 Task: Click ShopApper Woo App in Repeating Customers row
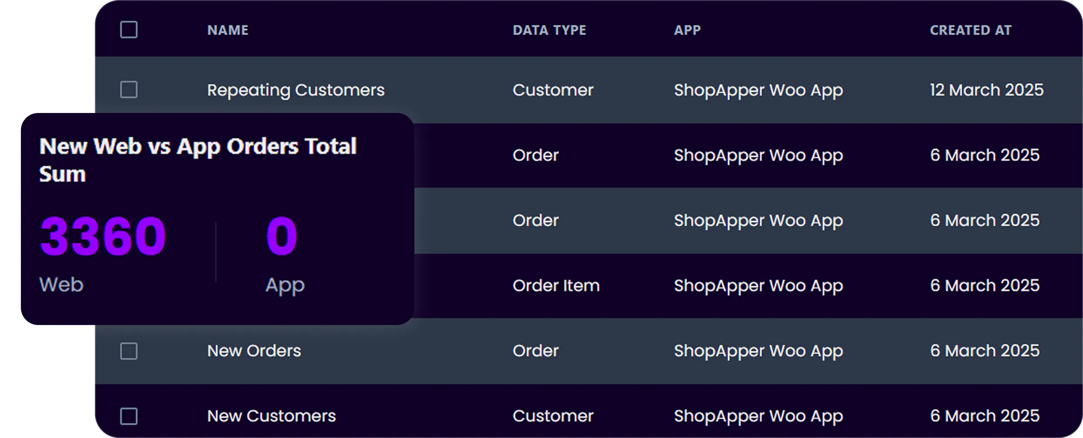pyautogui.click(x=759, y=90)
